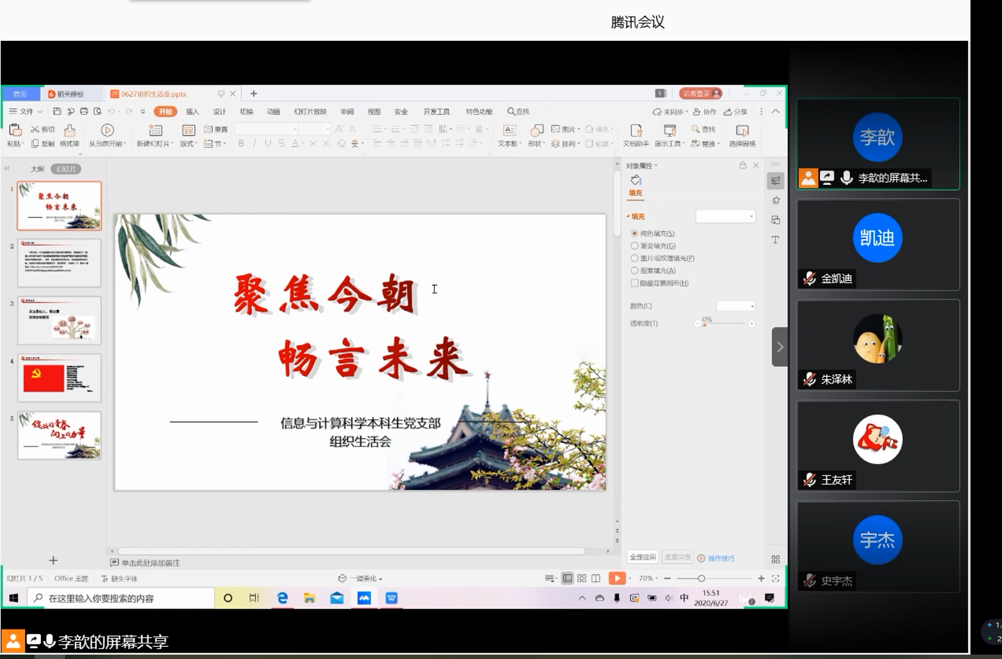Click the 新建幻灯片 new slide icon

(x=155, y=130)
